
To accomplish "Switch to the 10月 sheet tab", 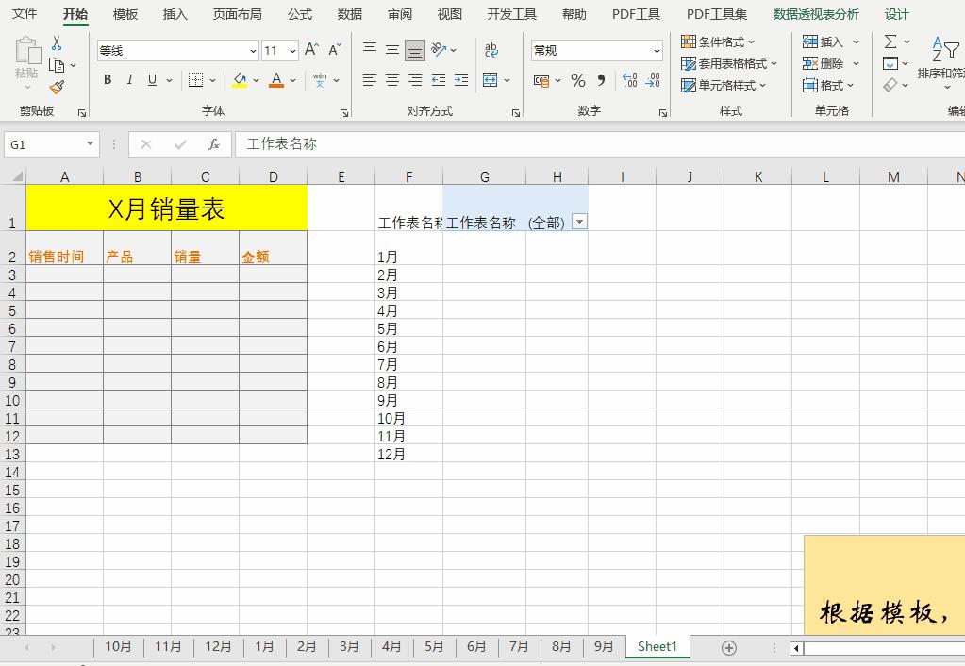I will 118,647.
